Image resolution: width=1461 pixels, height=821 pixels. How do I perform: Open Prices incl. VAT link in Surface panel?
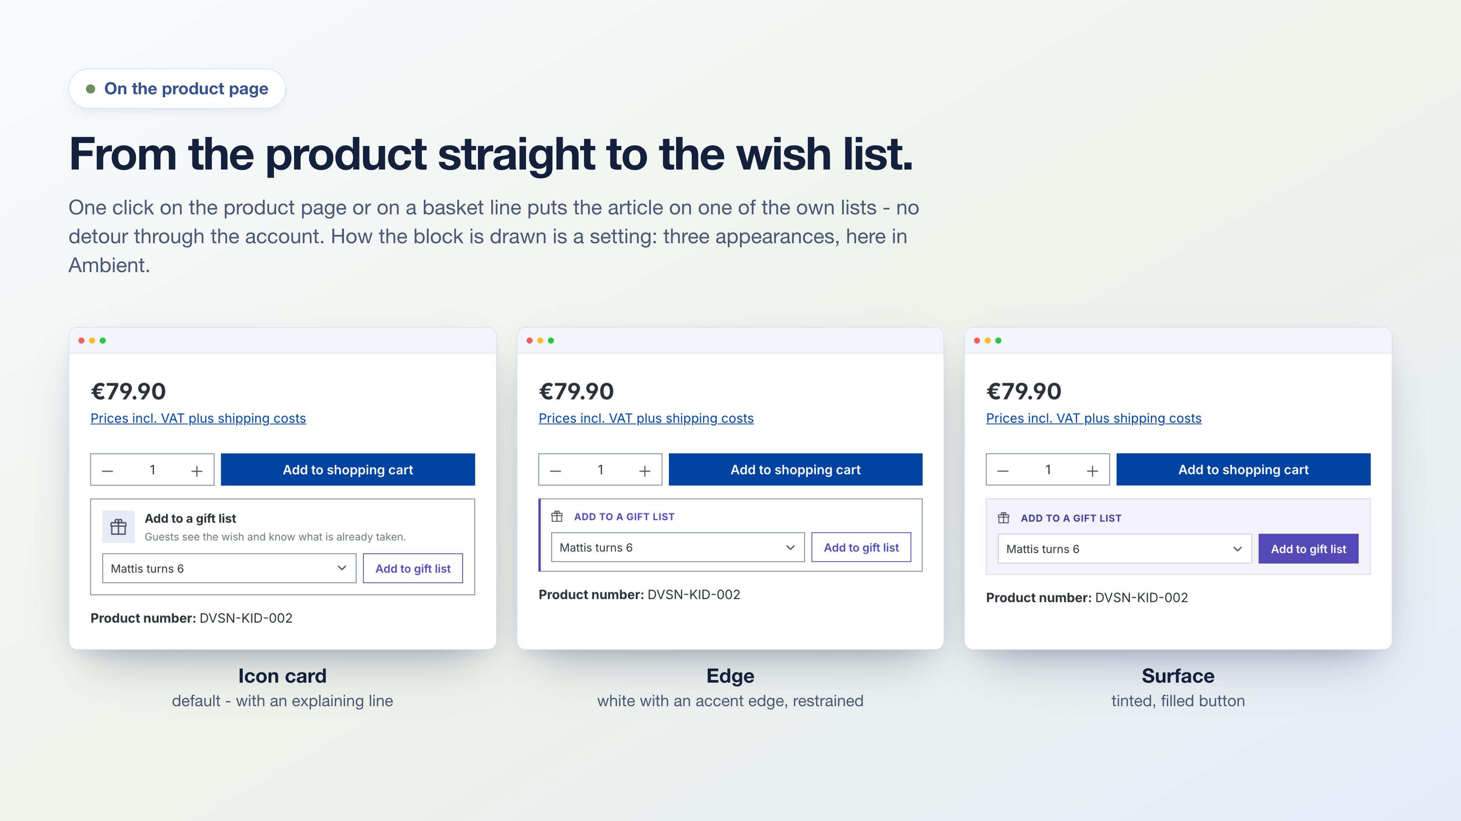1093,418
